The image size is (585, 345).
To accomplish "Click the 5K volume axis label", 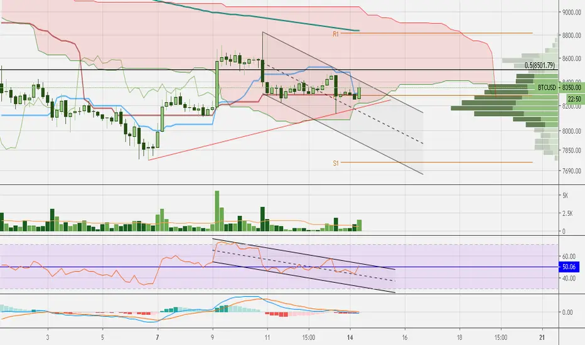I will [x=565, y=196].
